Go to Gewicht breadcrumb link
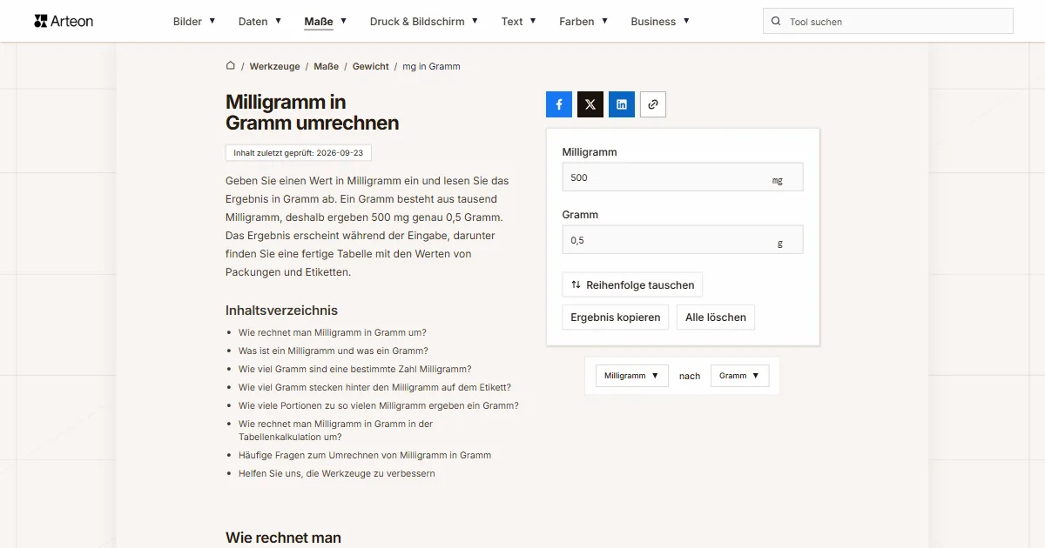The height and width of the screenshot is (548, 1045). [x=371, y=66]
